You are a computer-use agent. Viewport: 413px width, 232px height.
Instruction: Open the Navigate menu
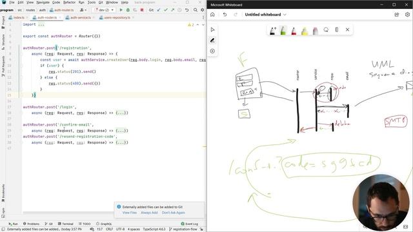43,3
